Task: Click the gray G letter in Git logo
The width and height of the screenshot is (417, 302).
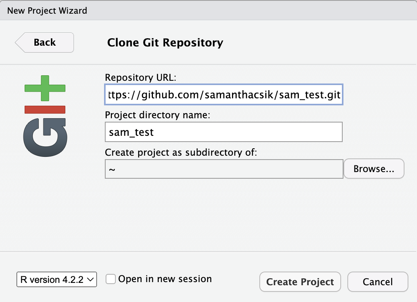Action: pyautogui.click(x=45, y=137)
